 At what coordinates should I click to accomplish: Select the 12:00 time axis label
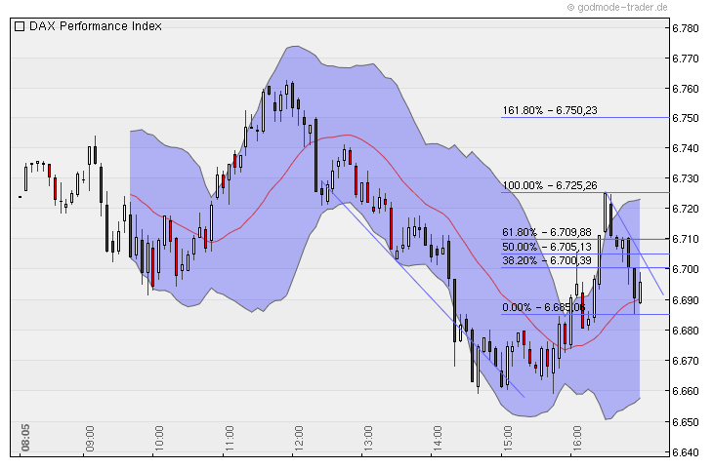click(x=298, y=439)
